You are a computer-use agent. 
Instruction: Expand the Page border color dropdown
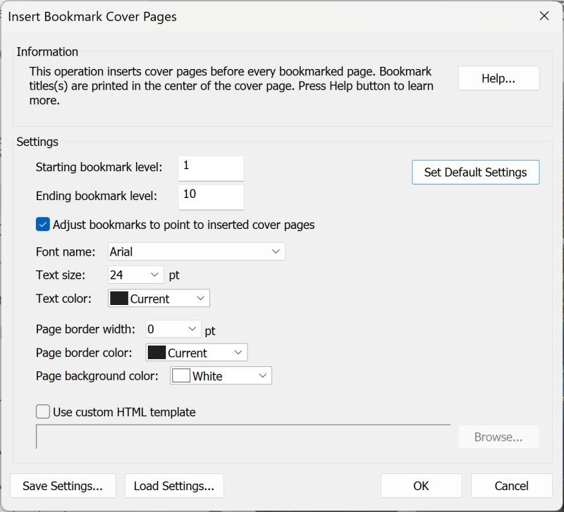239,352
